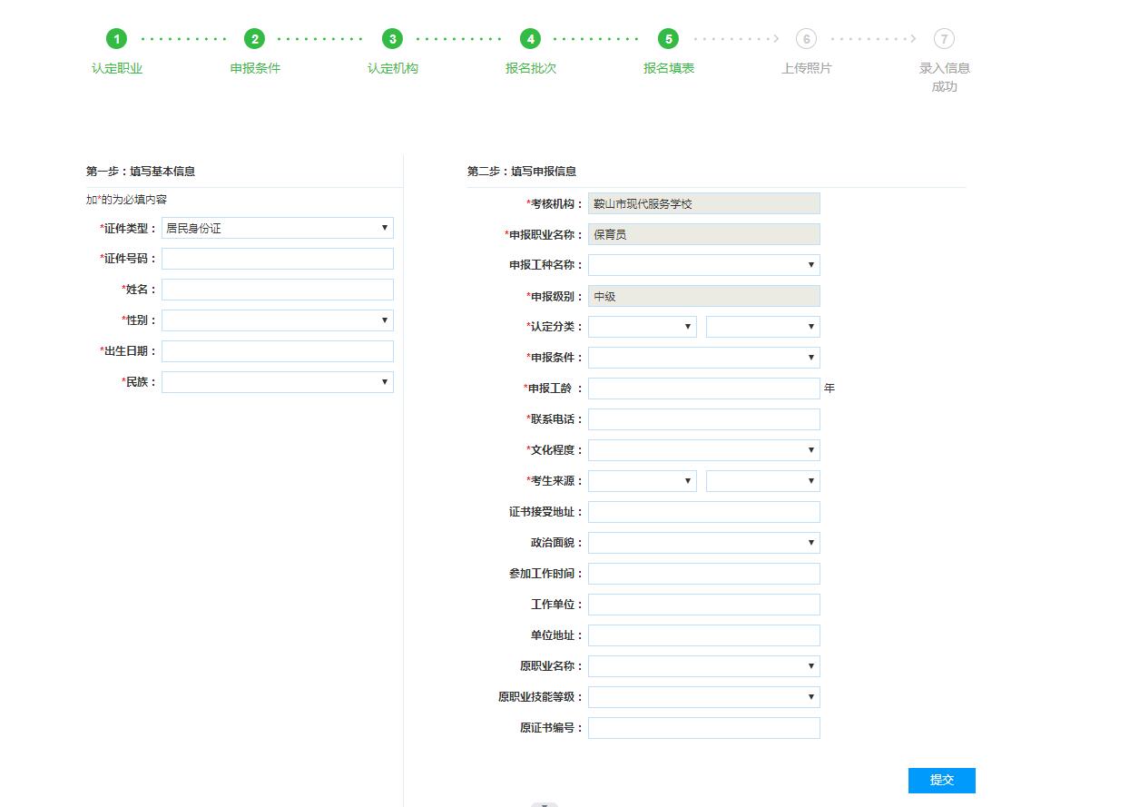
Task: Open the 民族 dropdown
Action: (278, 382)
